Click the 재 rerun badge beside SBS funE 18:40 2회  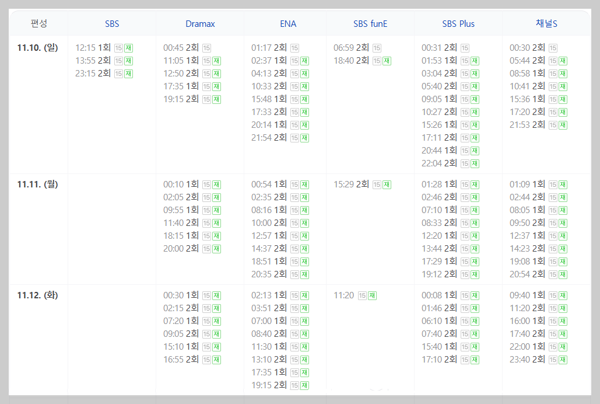tap(387, 61)
